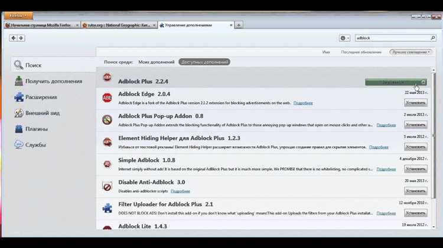443x248 pixels.
Task: Open Подробнее link for Filter Uploader
Action: pyautogui.click(x=386, y=213)
